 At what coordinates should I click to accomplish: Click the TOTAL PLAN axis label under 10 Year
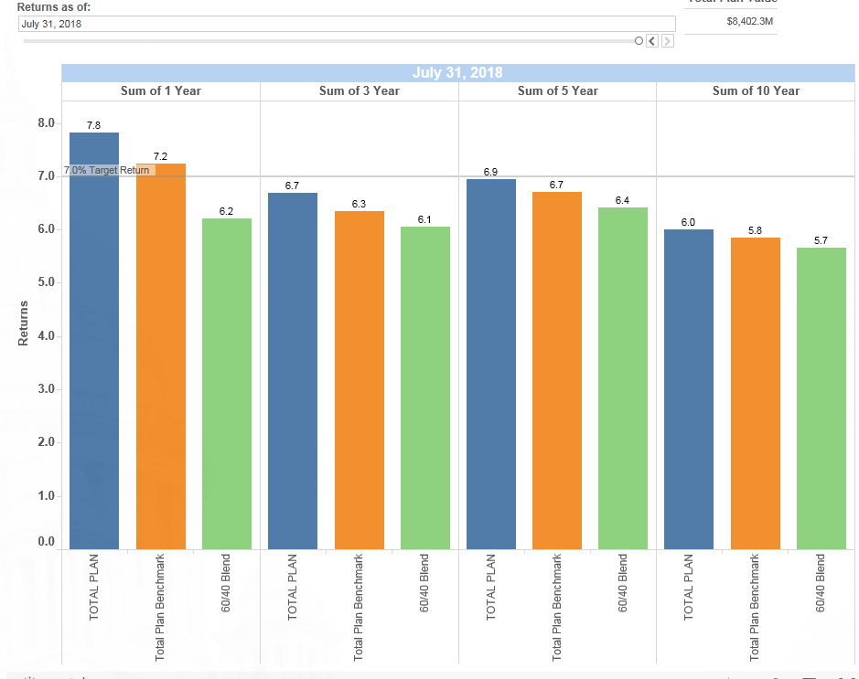(x=688, y=587)
